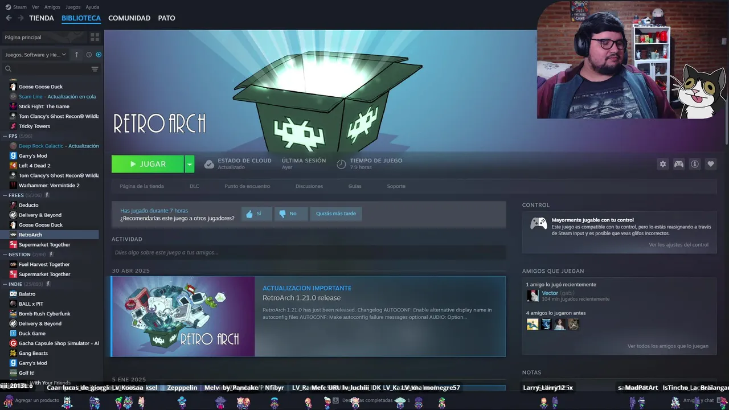729x410 pixels.
Task: Open Balatro from the INDIE list
Action: pyautogui.click(x=27, y=294)
